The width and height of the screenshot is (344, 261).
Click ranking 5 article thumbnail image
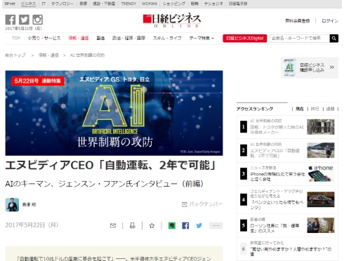click(x=321, y=225)
